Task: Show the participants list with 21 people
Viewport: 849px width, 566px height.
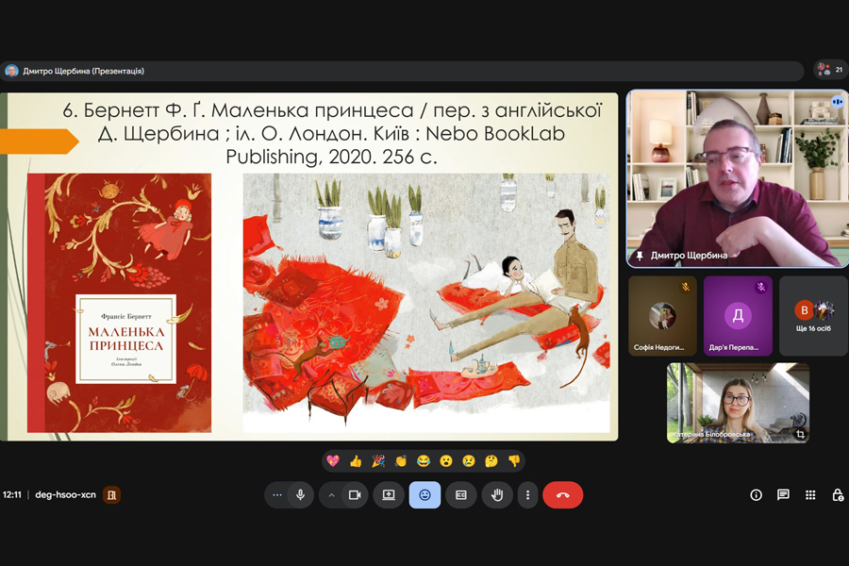Action: (x=830, y=69)
